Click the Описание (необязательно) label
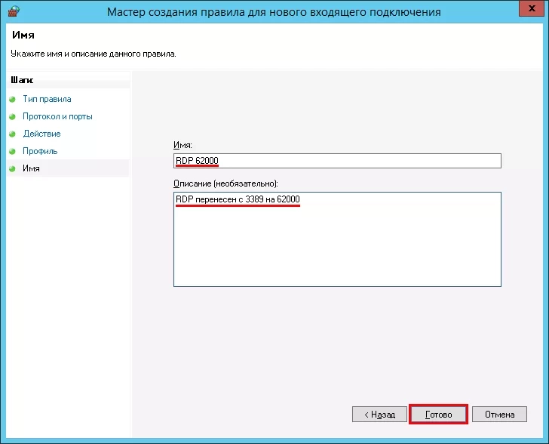The width and height of the screenshot is (549, 444). [225, 183]
